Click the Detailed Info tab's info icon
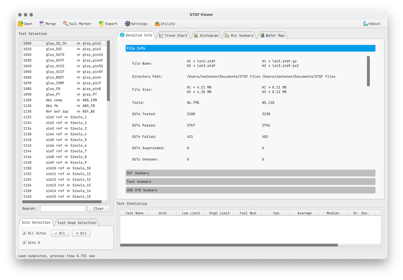 tap(123, 35)
